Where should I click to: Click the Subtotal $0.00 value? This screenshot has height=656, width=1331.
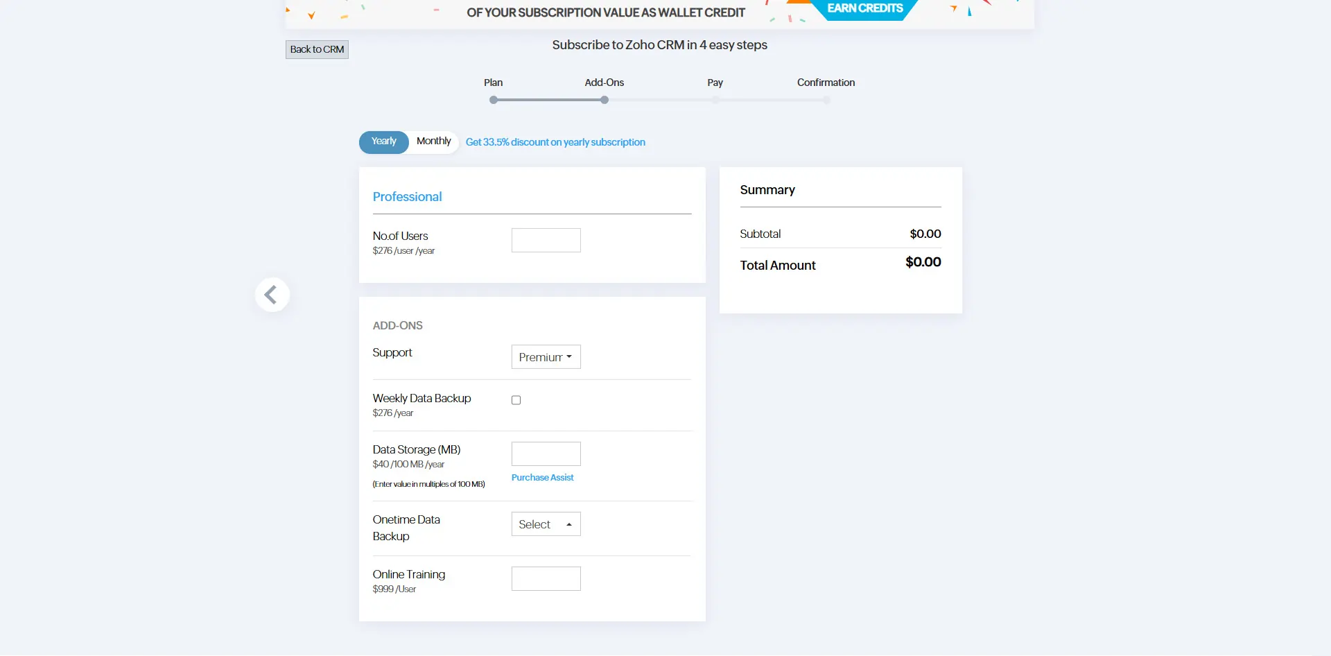click(925, 234)
